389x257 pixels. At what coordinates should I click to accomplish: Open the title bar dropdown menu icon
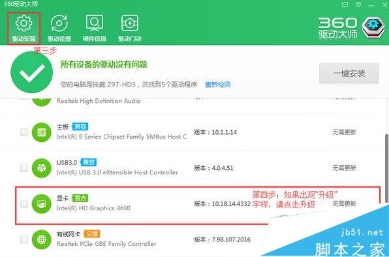click(358, 5)
